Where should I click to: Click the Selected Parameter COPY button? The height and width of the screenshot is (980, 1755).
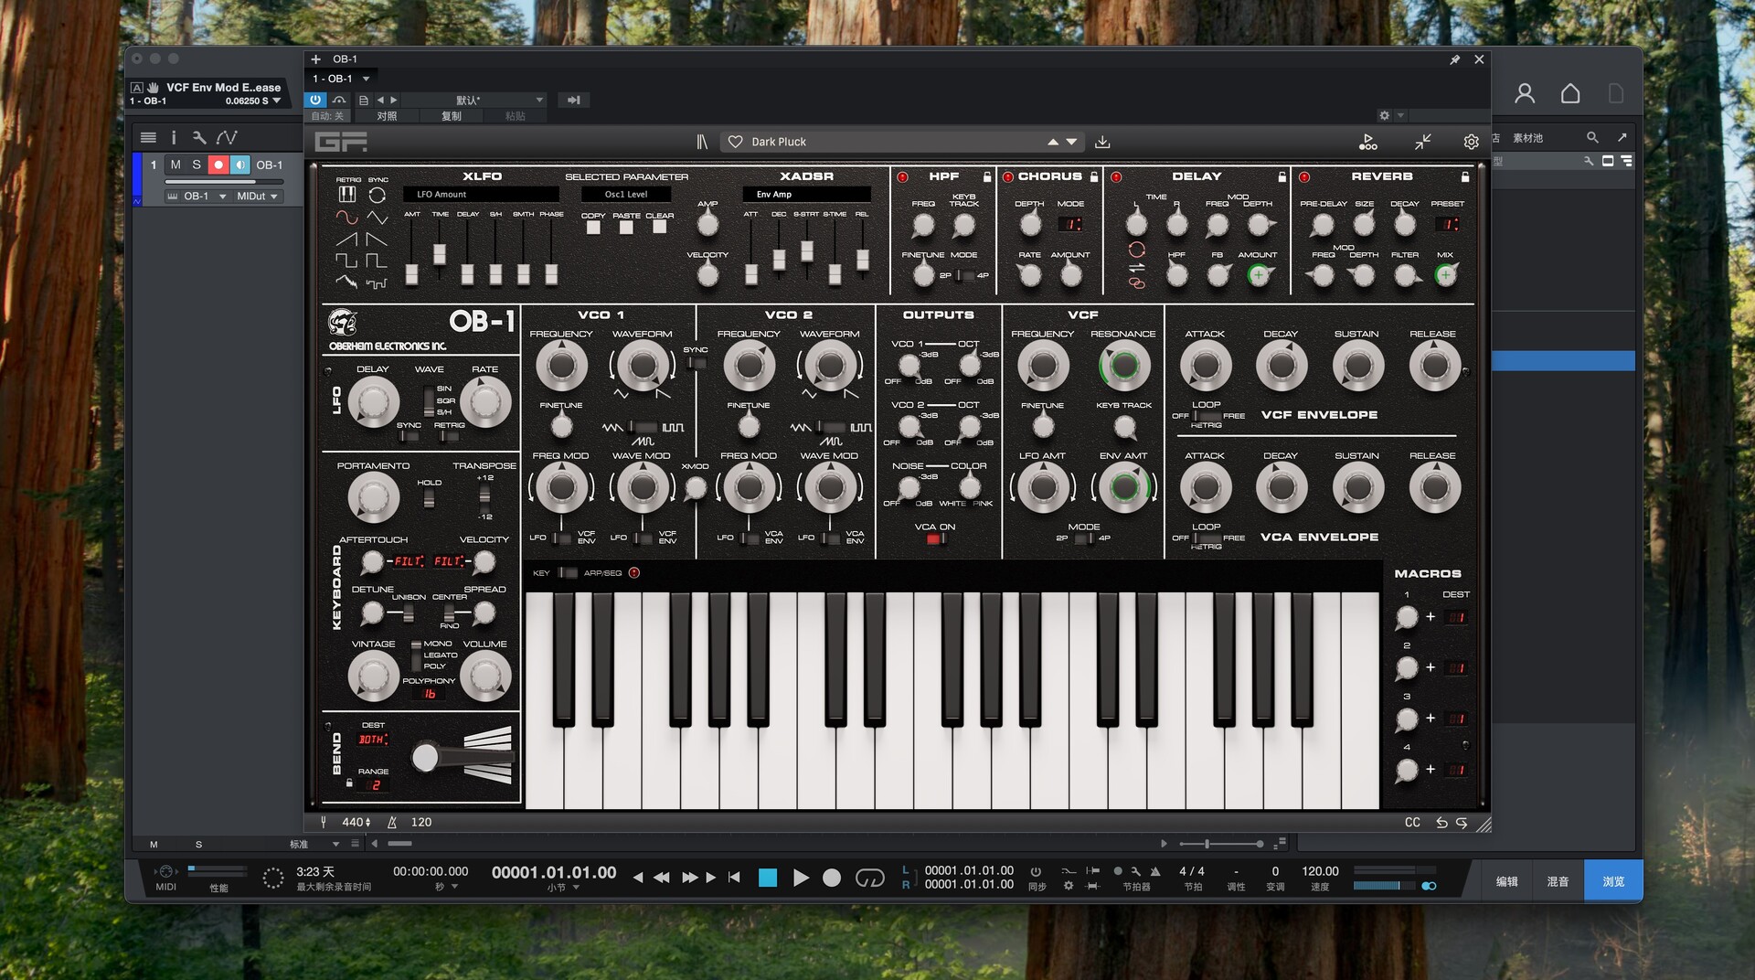593,227
